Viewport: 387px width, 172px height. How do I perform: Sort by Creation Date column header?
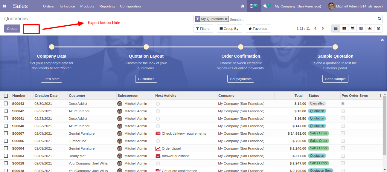pos(51,96)
